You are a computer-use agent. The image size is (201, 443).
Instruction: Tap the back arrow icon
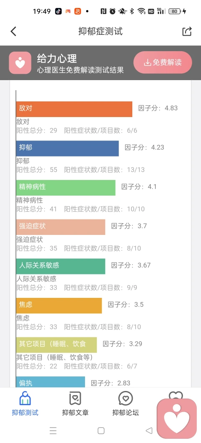point(13,31)
